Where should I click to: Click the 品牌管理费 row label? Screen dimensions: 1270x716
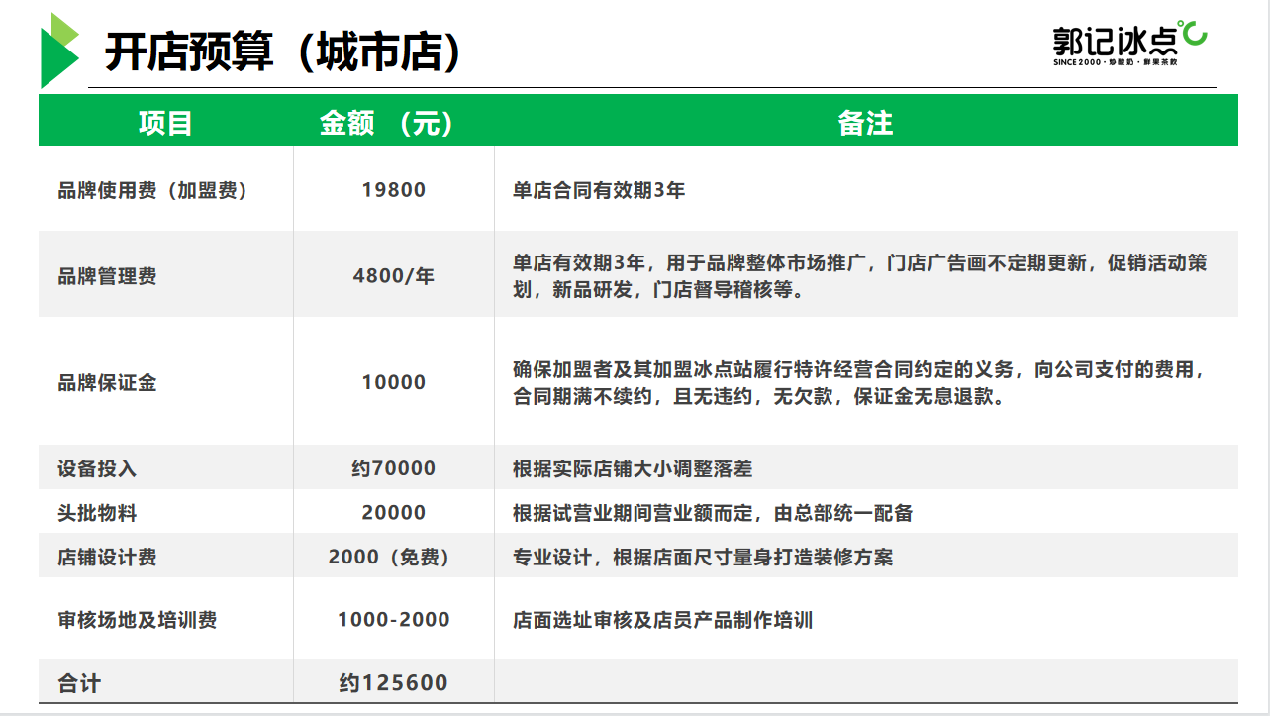click(x=107, y=277)
